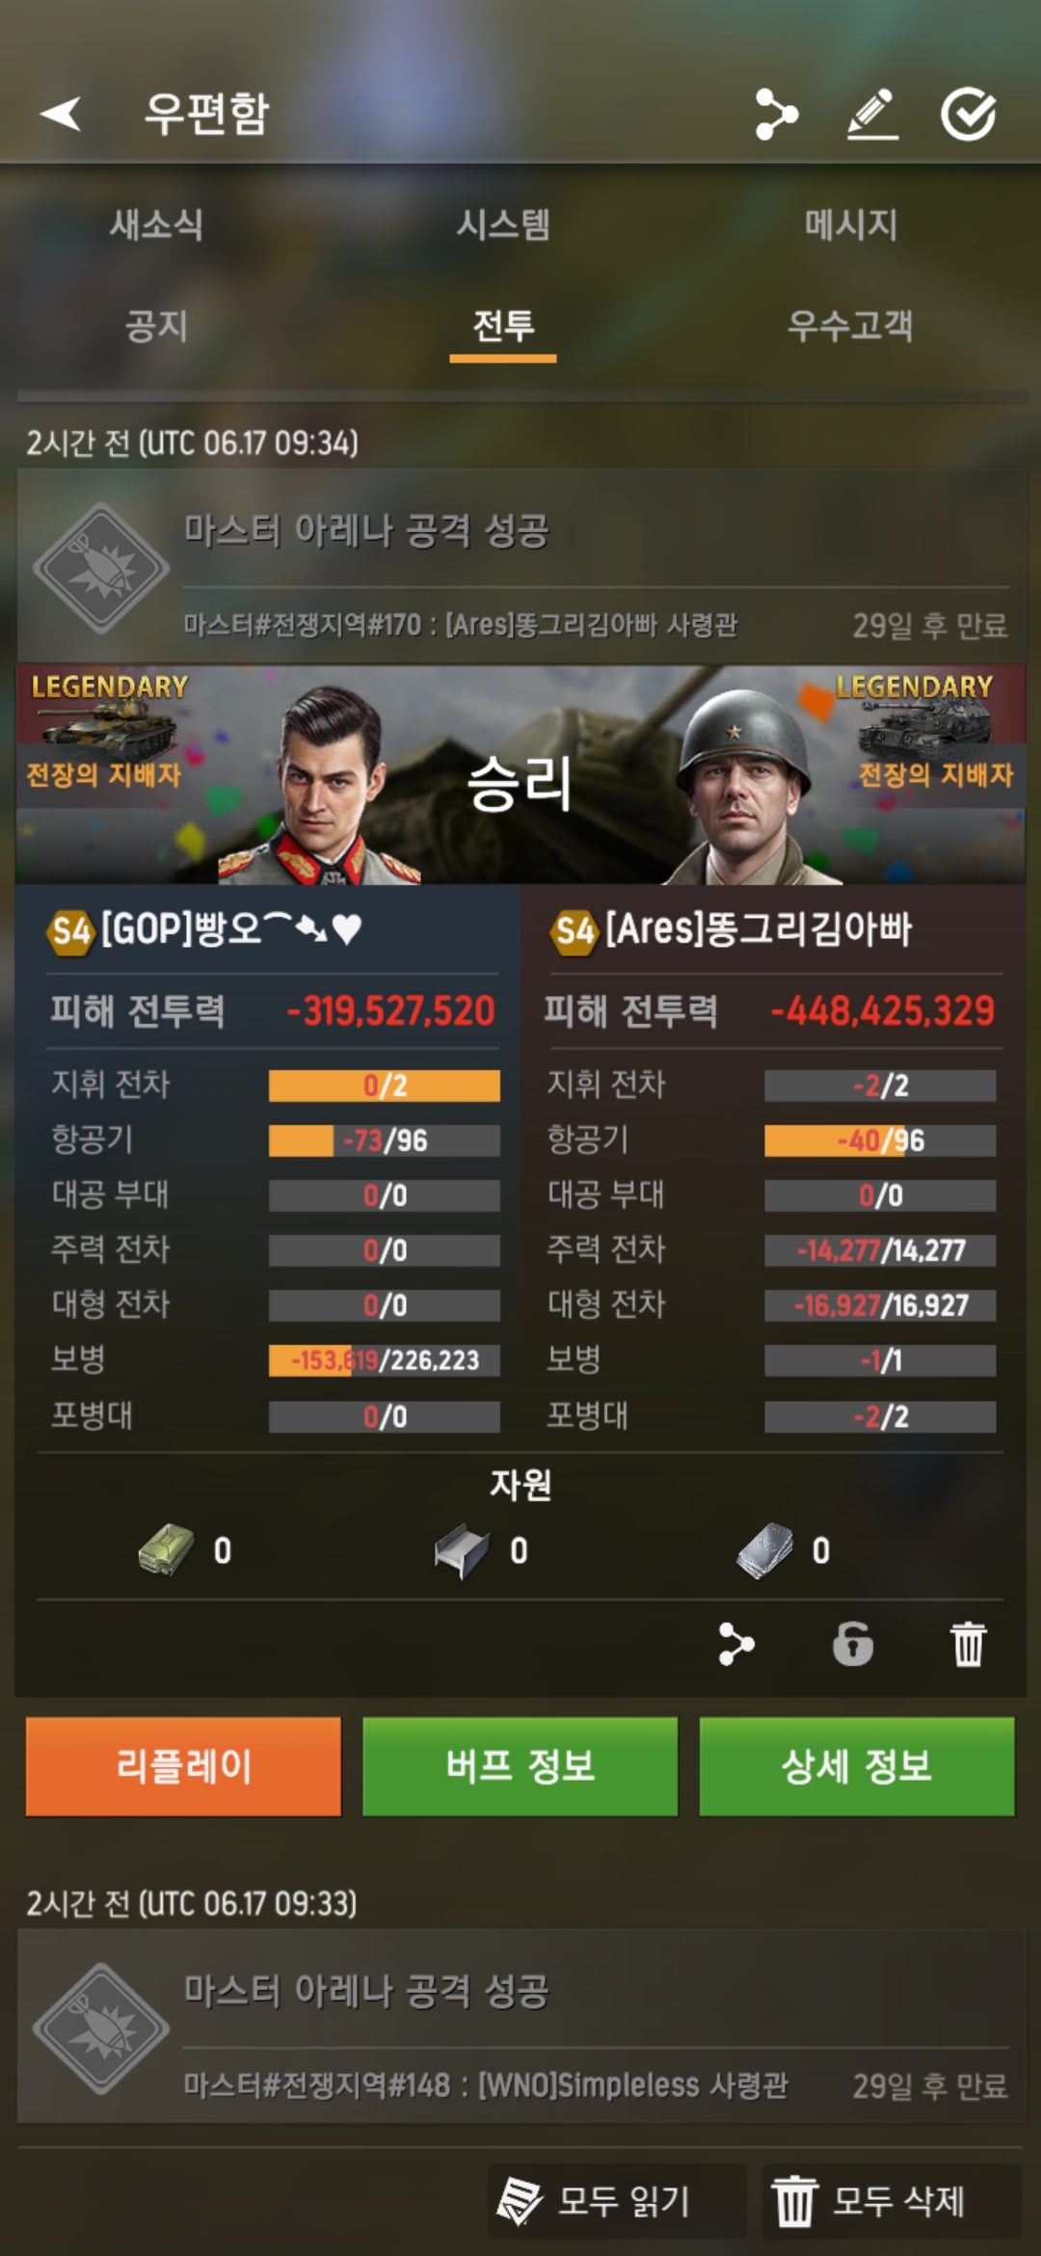This screenshot has width=1041, height=2256.
Task: Start the 리플레이 battle replay
Action: [x=183, y=1766]
